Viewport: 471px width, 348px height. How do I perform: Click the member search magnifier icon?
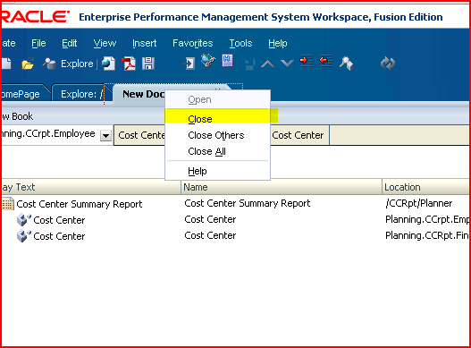tap(347, 64)
